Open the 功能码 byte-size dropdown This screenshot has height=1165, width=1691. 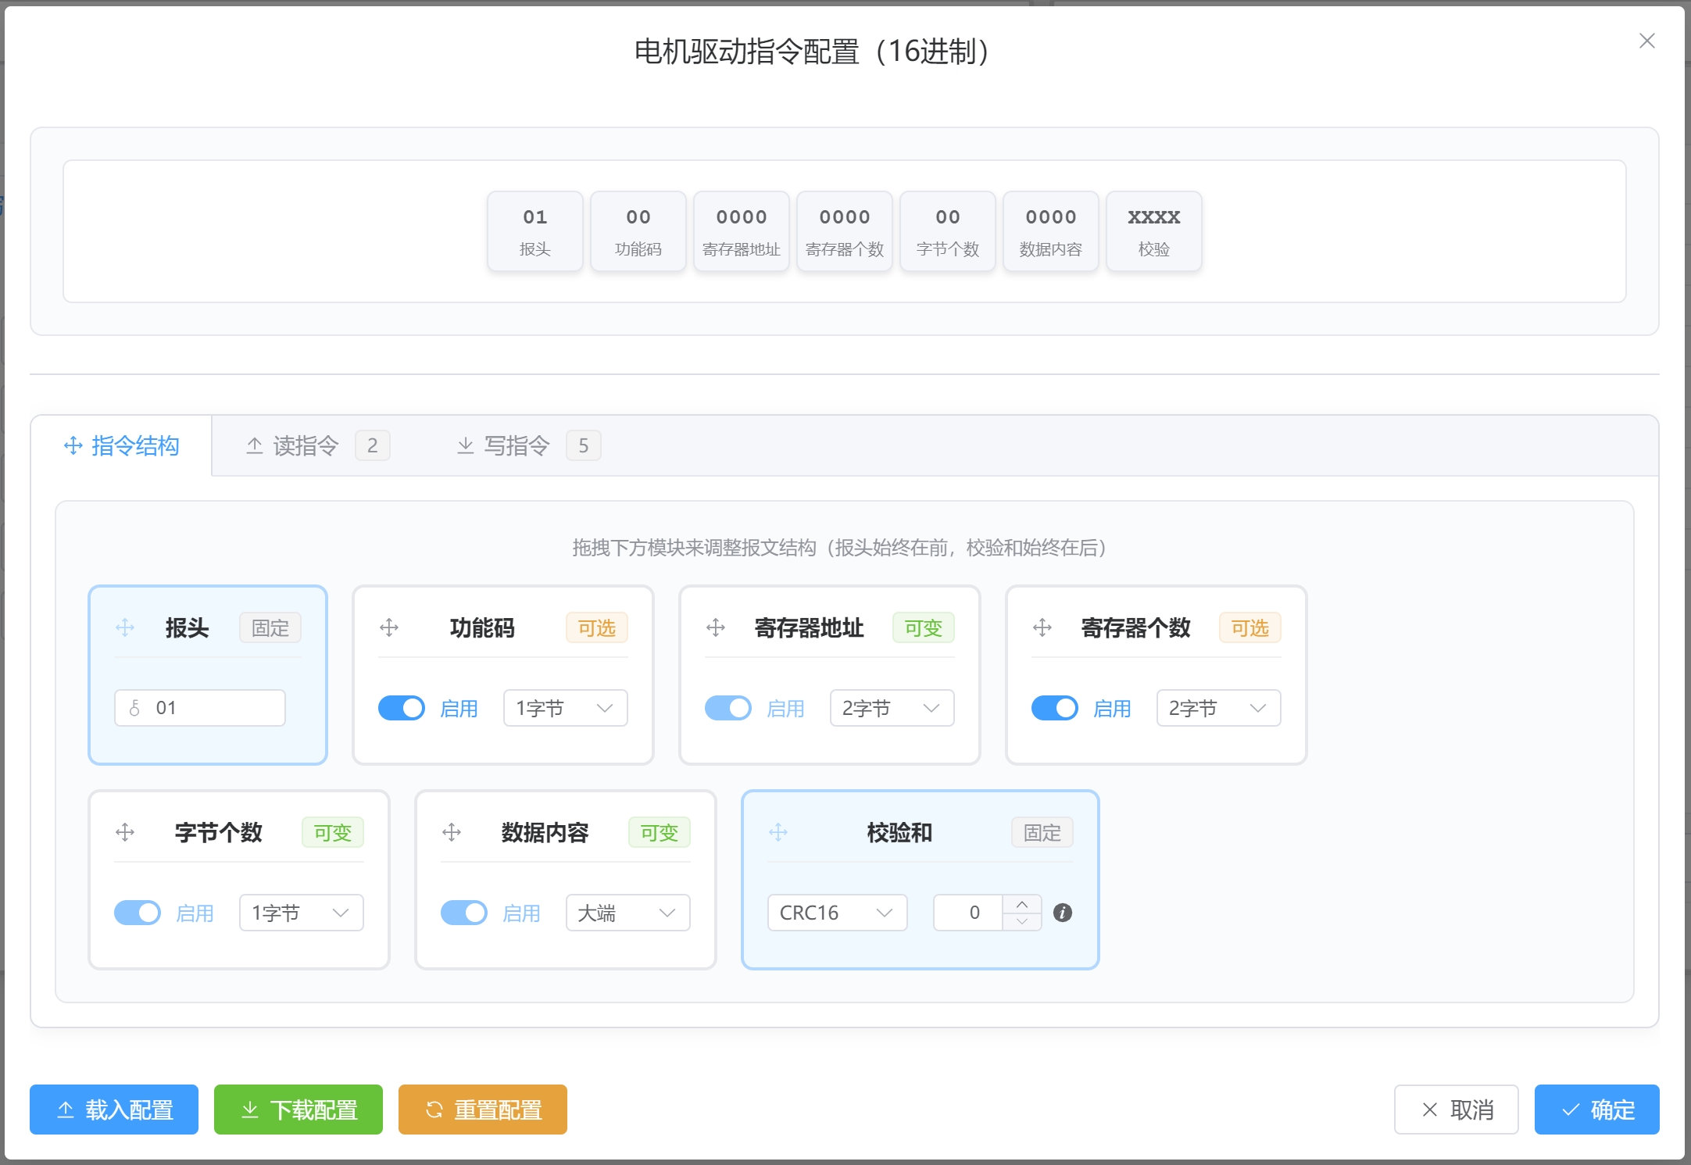pos(565,708)
